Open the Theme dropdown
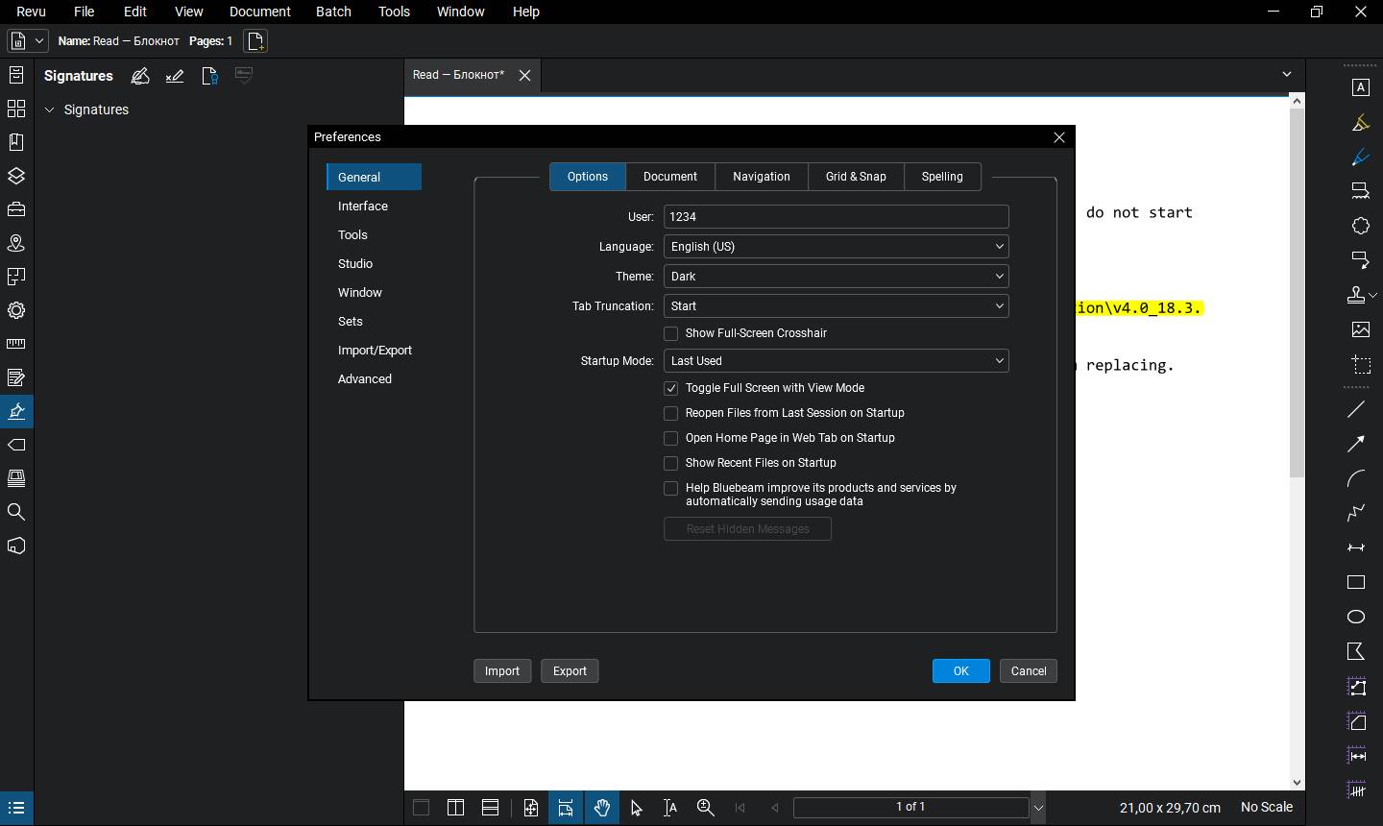The width and height of the screenshot is (1383, 826). point(837,277)
